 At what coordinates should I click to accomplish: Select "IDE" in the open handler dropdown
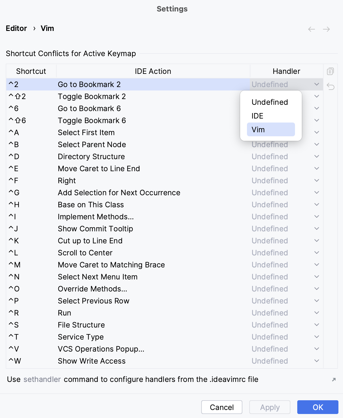click(x=258, y=116)
